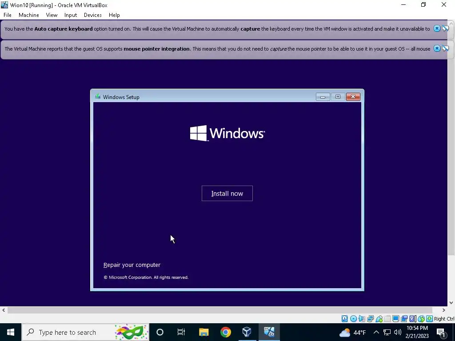Open the Help menu
Screen dimensions: 455x341
[114, 15]
